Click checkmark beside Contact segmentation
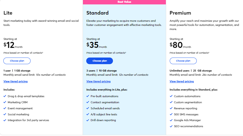The width and height of the screenshot is (243, 136). (88, 102)
